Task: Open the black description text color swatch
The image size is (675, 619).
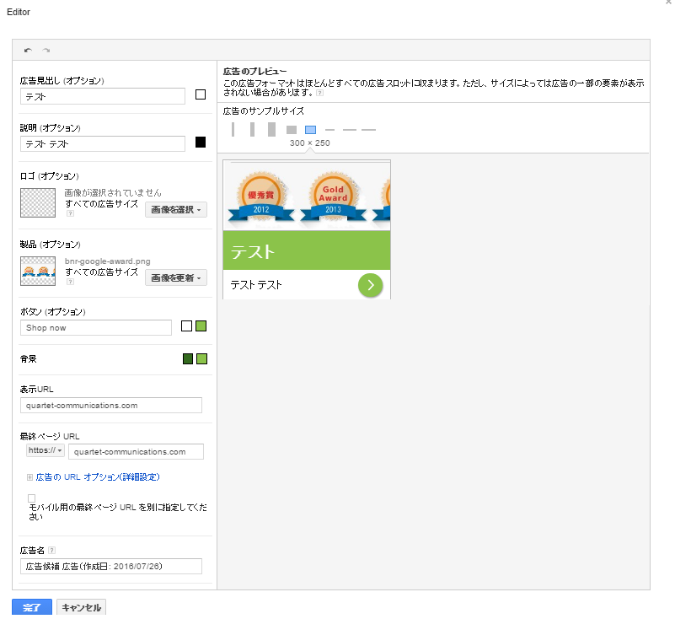Action: (201, 143)
